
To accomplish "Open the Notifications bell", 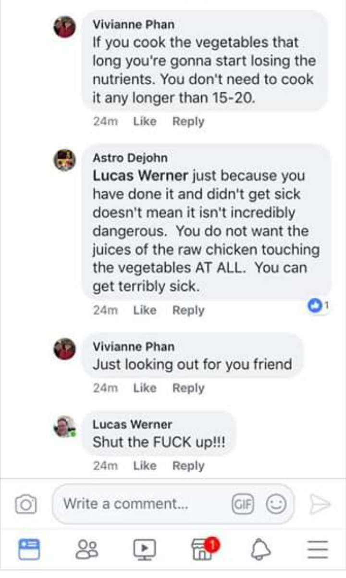I will [260, 549].
